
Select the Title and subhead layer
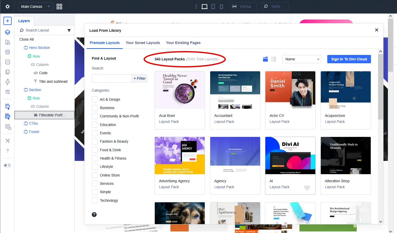point(53,81)
